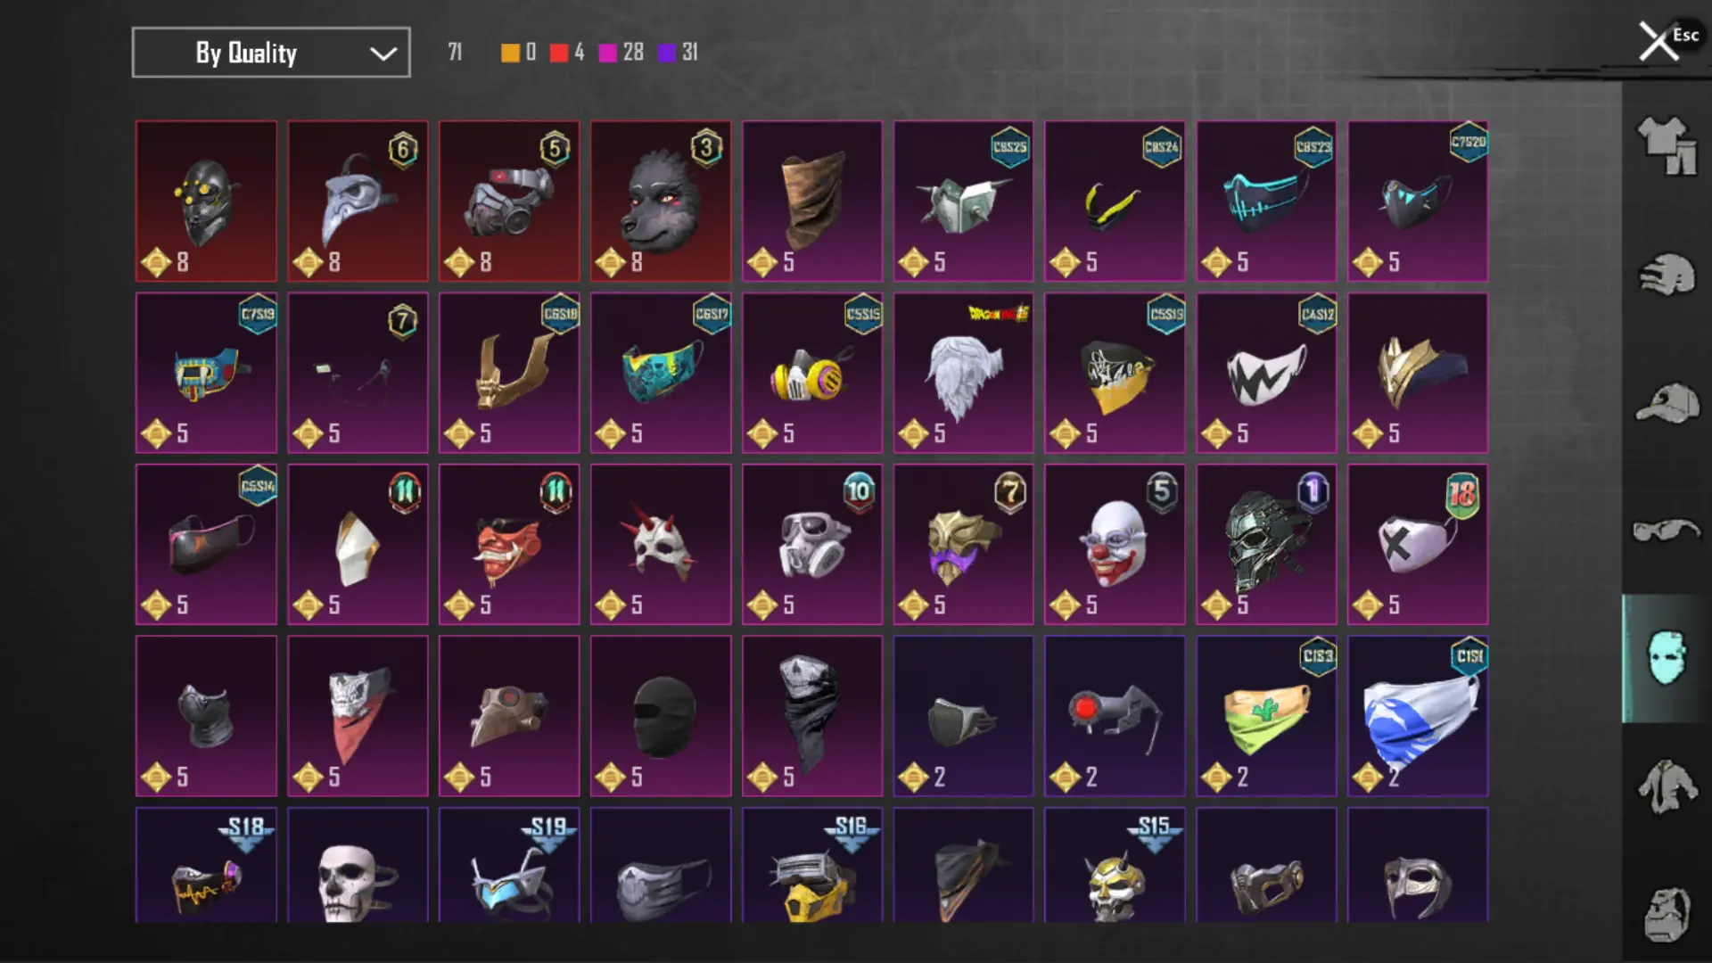This screenshot has width=1712, height=963.
Task: Filter by the orange quality swatch
Action: (510, 53)
